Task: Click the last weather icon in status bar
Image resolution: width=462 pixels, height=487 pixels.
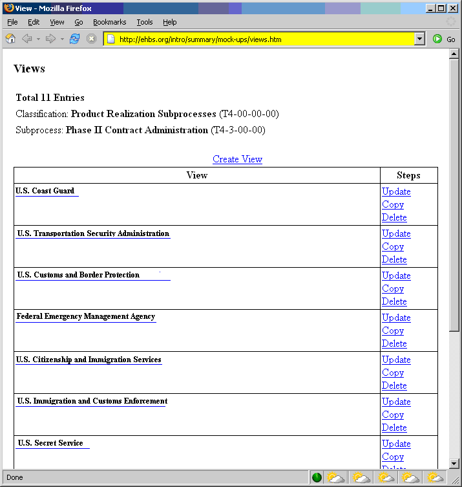Action: point(435,477)
